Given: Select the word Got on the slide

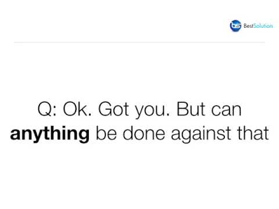Looking at the screenshot, I should (x=113, y=109).
